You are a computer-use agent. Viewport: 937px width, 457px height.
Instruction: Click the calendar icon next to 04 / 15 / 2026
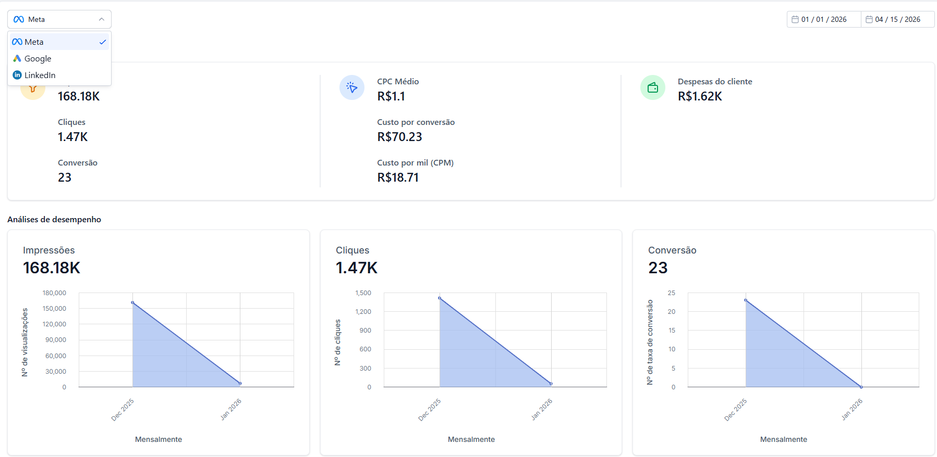(869, 19)
